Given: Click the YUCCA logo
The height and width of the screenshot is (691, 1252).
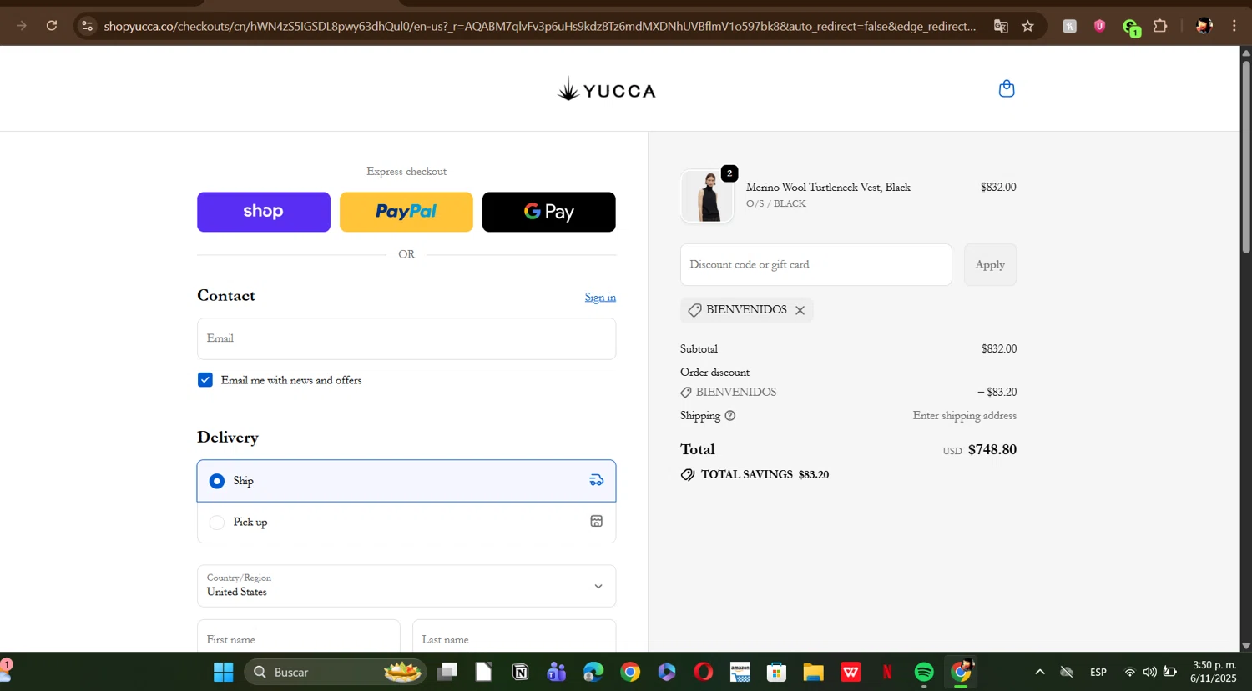Looking at the screenshot, I should [607, 89].
